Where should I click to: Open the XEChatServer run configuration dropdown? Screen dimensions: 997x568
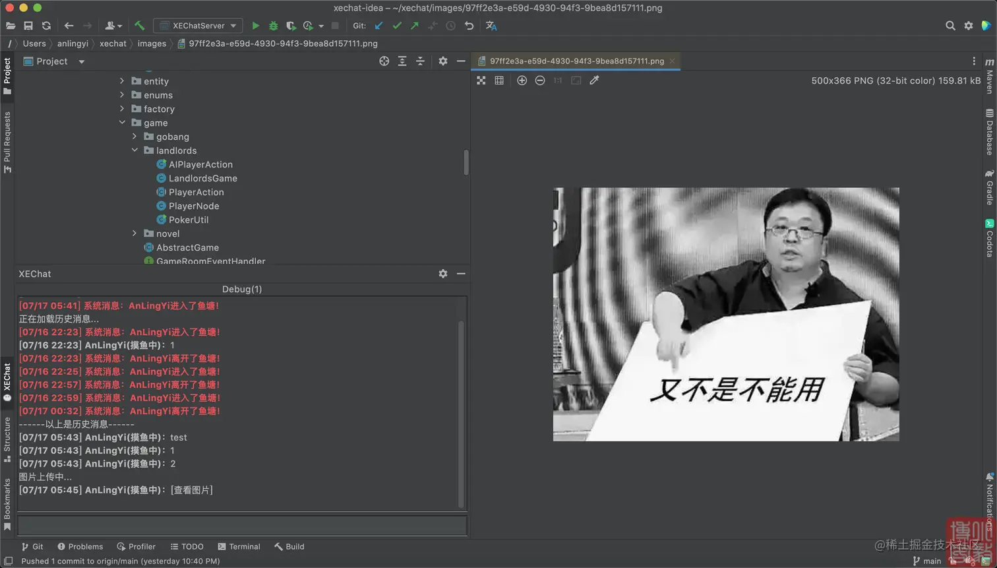(x=198, y=26)
